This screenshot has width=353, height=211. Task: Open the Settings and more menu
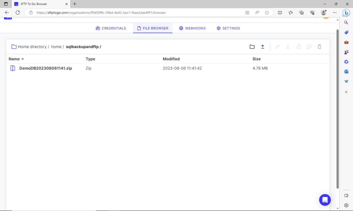(335, 13)
